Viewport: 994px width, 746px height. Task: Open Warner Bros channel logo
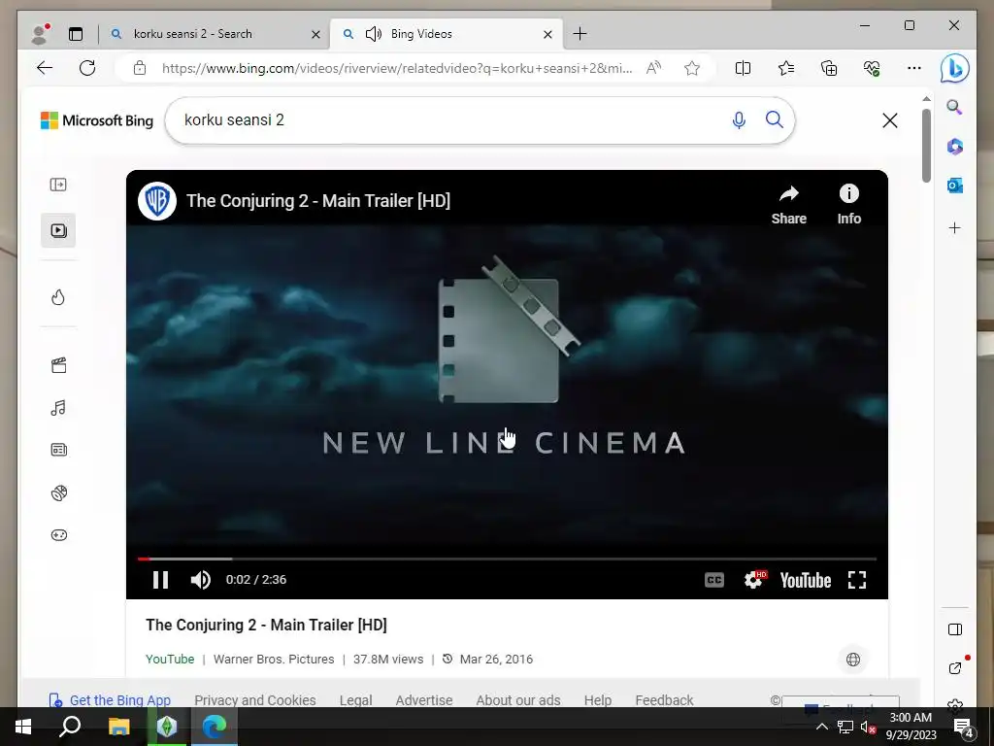click(x=157, y=201)
